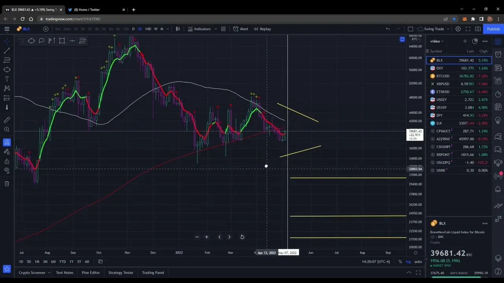Start bar Replay mode
This screenshot has height=283, width=504.
tap(262, 29)
